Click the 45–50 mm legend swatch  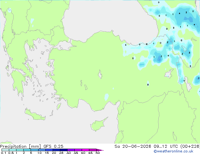click(x=93, y=150)
